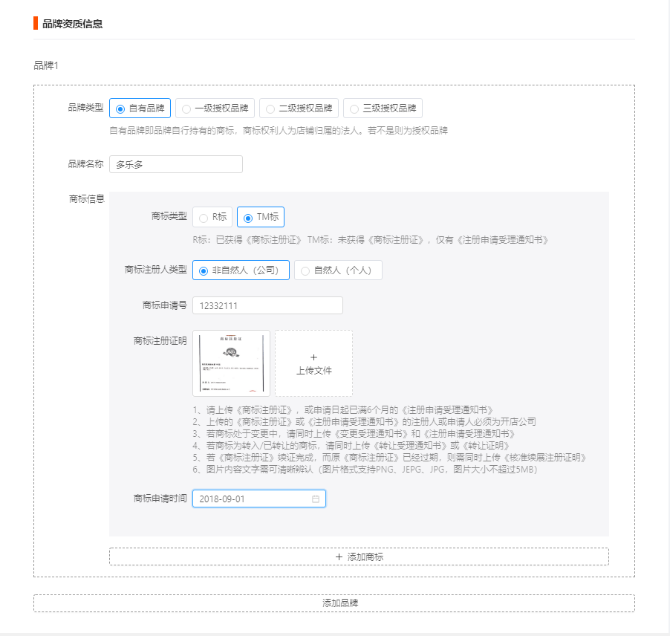Click the plus icon beside 添加商标
670x636 pixels.
[x=339, y=557]
